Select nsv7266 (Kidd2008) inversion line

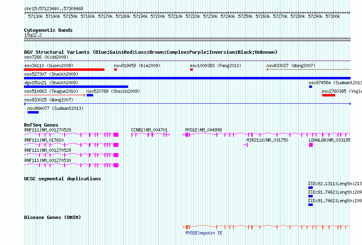click(187, 61)
